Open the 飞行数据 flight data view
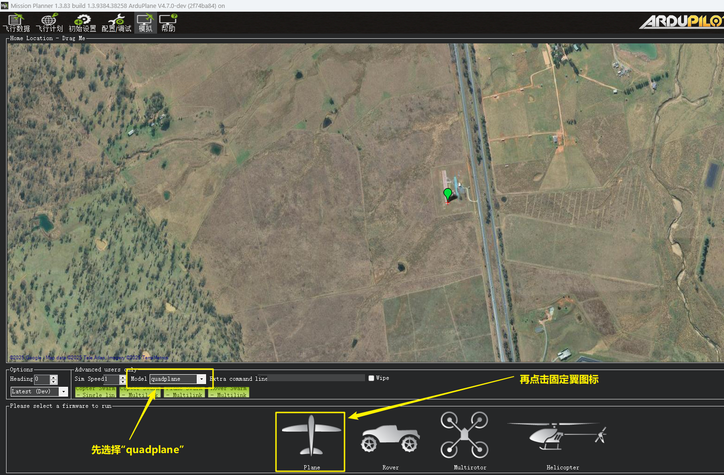This screenshot has height=475, width=724. [16, 23]
